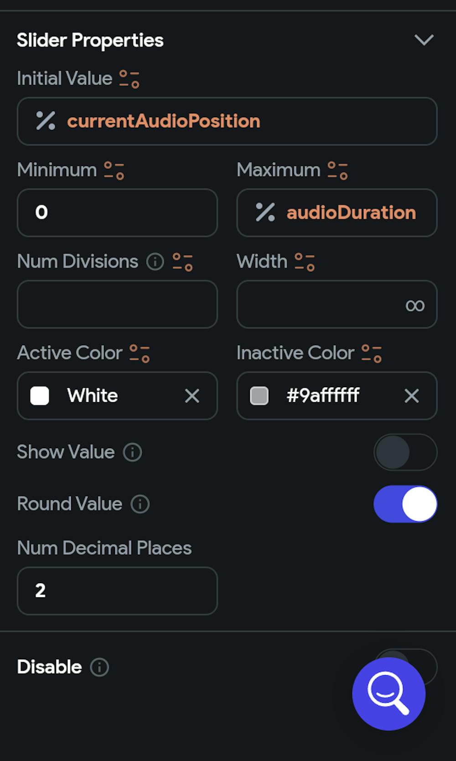Screen dimensions: 456x761
Task: Click the Show Value info icon
Action: pyautogui.click(x=133, y=452)
